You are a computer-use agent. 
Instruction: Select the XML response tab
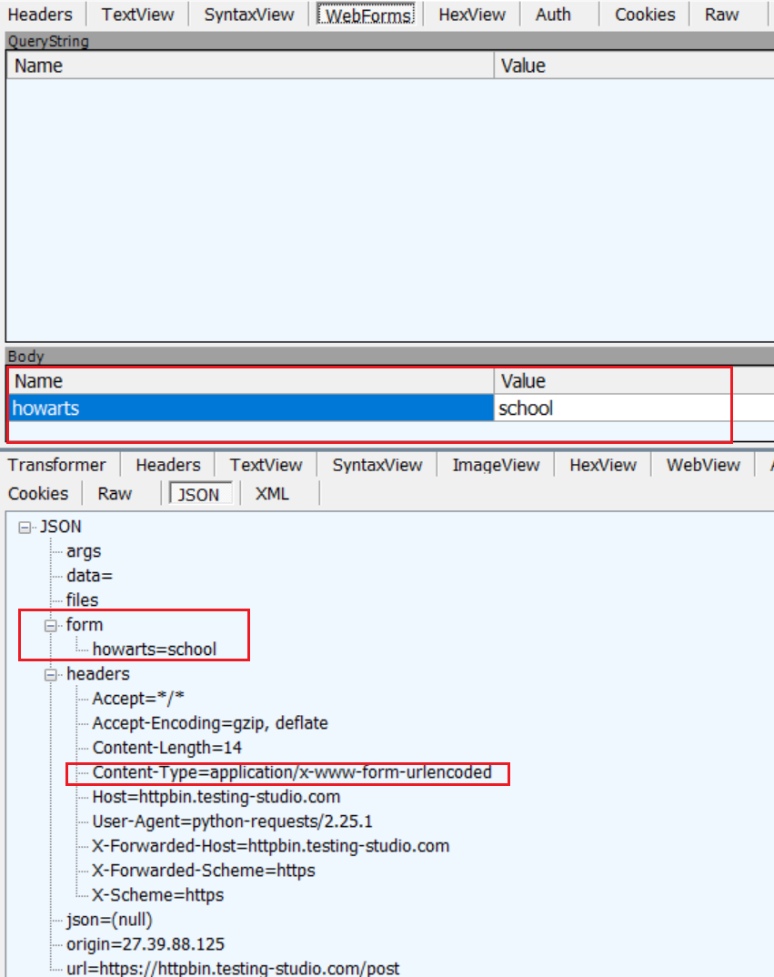(x=272, y=493)
